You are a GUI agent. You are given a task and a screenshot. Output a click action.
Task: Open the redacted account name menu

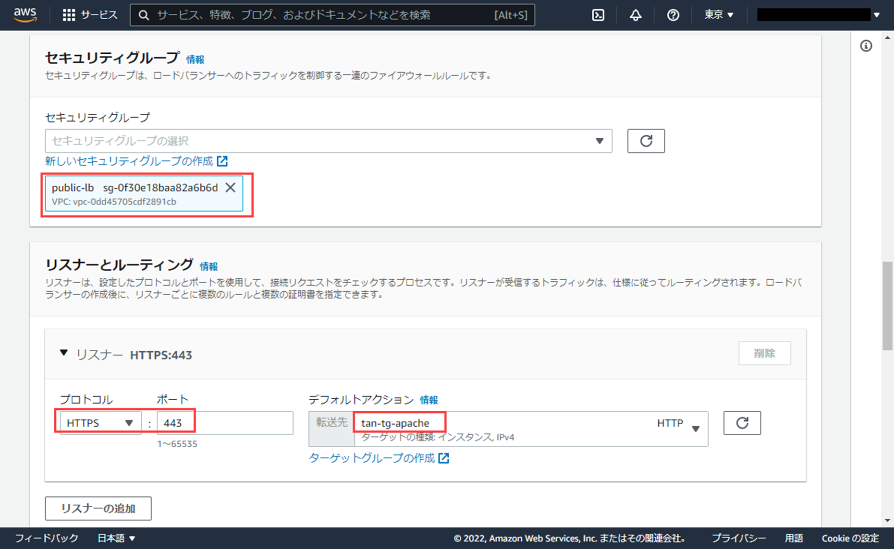click(818, 15)
